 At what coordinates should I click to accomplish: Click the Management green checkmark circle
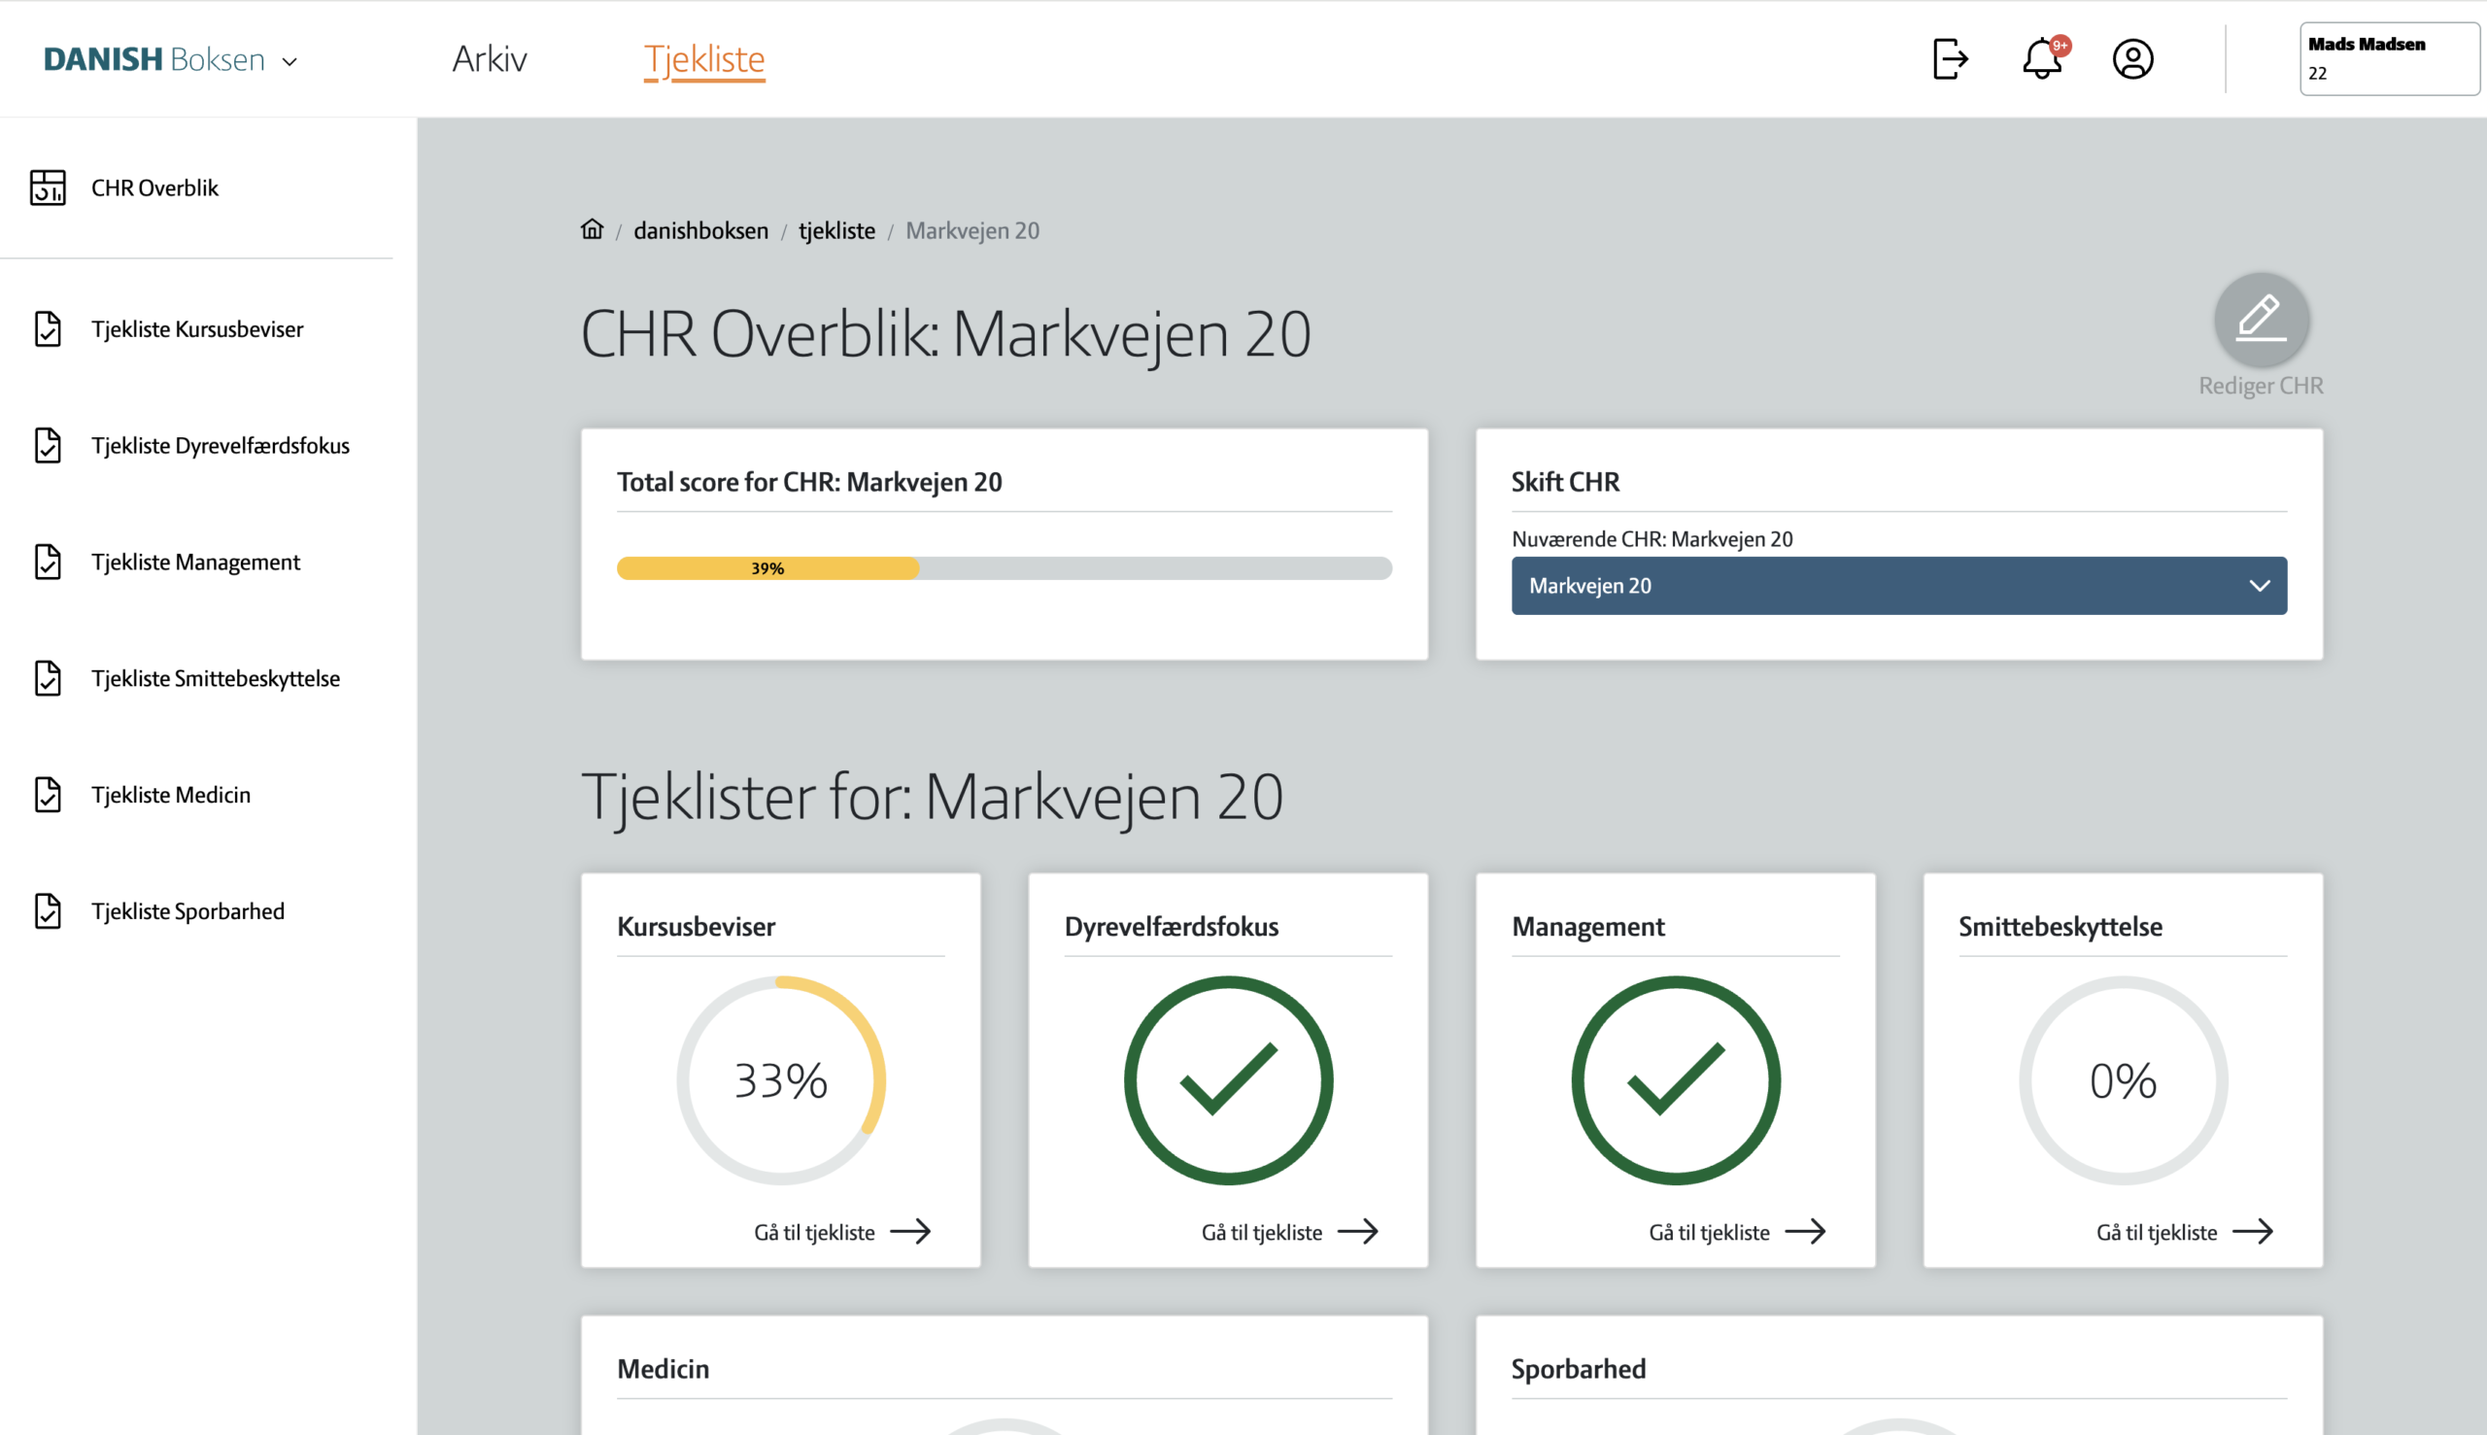pos(1675,1080)
